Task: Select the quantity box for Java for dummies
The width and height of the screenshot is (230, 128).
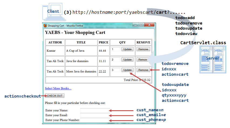Action: point(116,60)
